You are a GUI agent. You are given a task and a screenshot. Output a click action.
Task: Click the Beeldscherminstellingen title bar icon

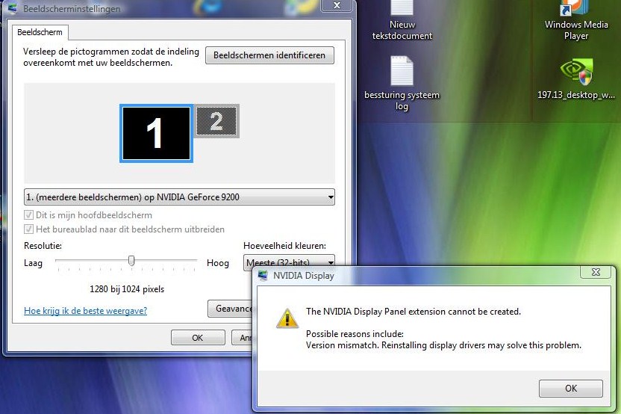[x=13, y=8]
